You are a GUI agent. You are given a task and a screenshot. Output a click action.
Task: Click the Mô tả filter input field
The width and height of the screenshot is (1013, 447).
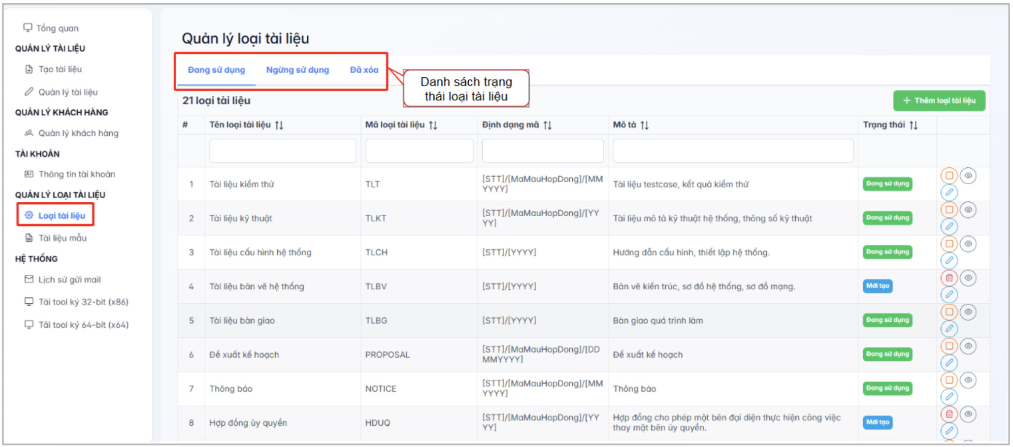click(x=732, y=151)
